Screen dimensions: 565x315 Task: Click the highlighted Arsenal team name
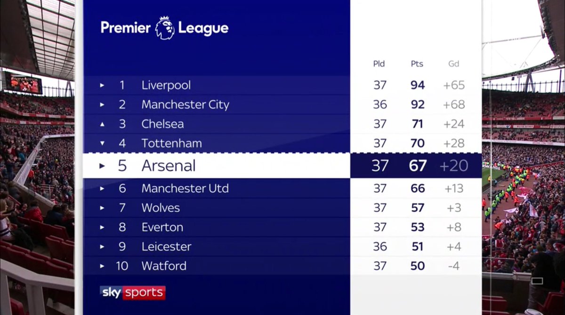point(168,166)
